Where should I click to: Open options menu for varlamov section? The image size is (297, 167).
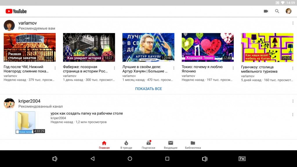(x=293, y=23)
